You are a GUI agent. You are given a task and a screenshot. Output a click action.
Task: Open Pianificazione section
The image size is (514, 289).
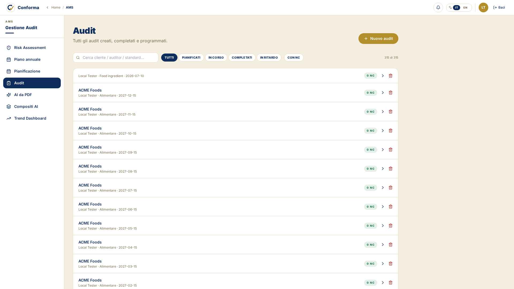point(32,71)
